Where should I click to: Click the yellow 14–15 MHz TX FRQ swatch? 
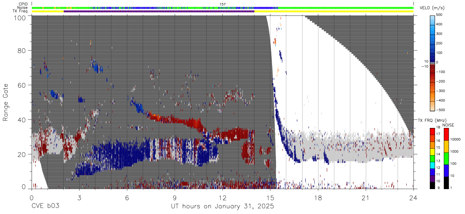[432, 151]
